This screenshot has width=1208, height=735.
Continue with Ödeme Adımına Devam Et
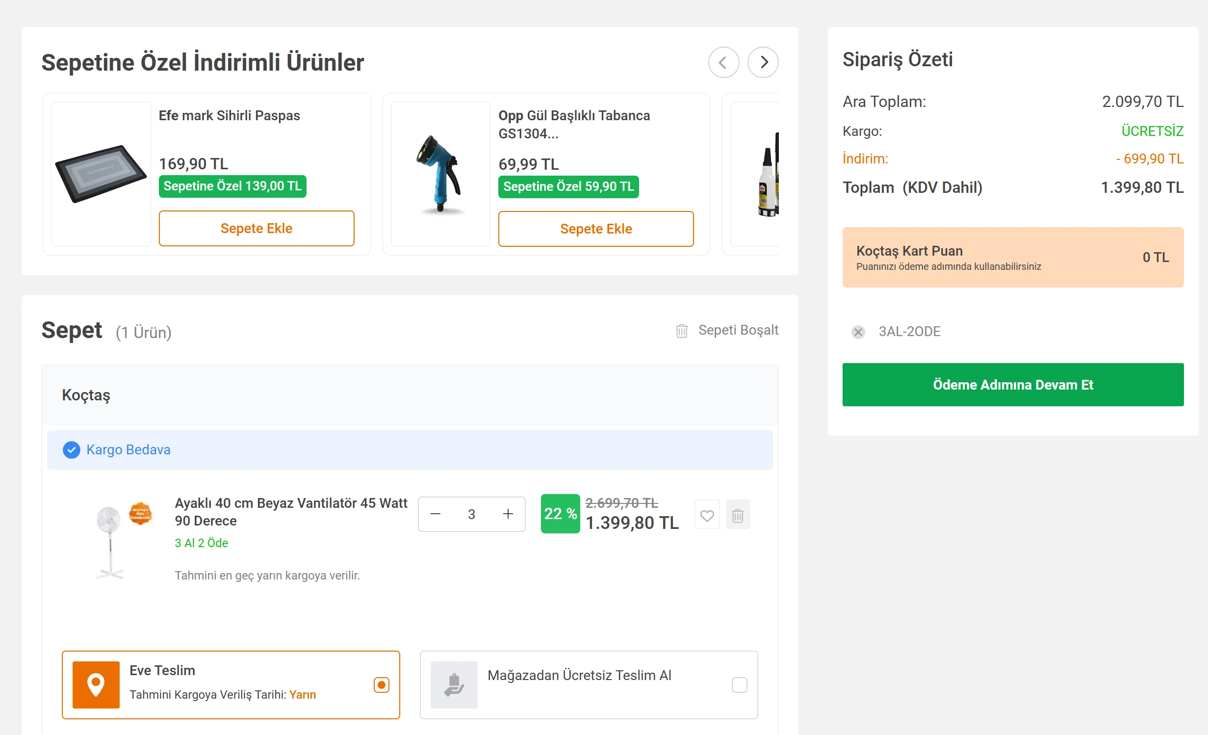pos(1013,385)
